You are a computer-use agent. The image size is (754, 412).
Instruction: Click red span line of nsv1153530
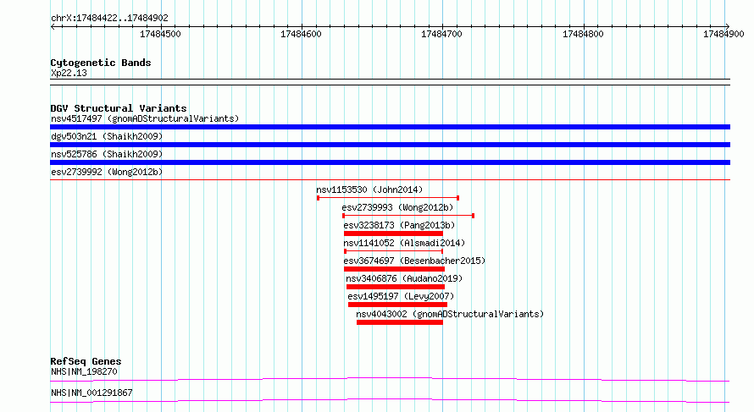388,198
